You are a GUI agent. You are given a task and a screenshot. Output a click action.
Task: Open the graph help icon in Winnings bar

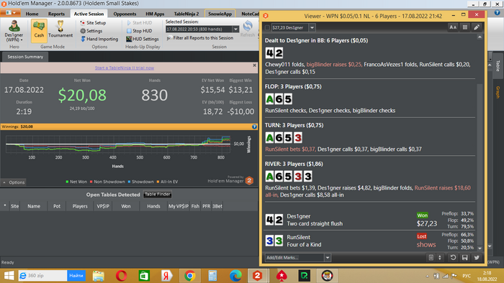tap(254, 126)
